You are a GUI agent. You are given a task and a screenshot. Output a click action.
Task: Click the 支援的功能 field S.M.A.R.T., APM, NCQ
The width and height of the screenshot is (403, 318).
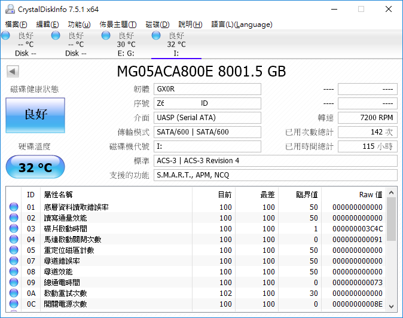point(276,175)
